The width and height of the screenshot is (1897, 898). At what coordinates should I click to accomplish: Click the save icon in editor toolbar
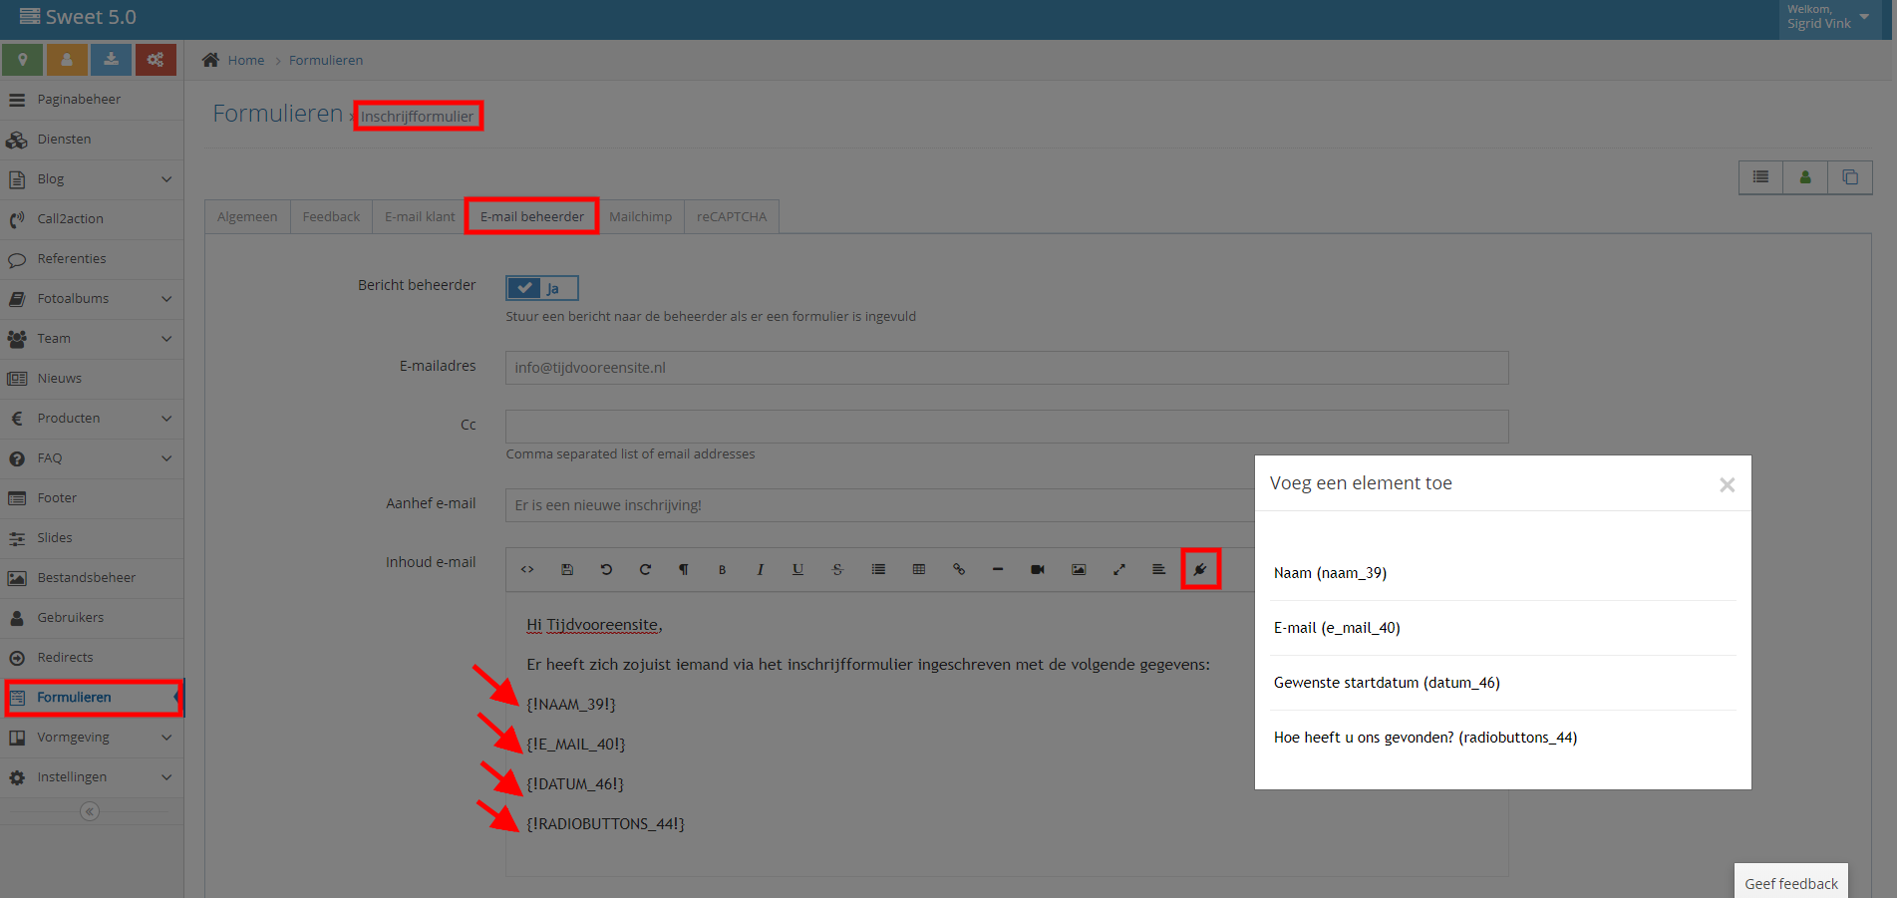click(x=567, y=569)
